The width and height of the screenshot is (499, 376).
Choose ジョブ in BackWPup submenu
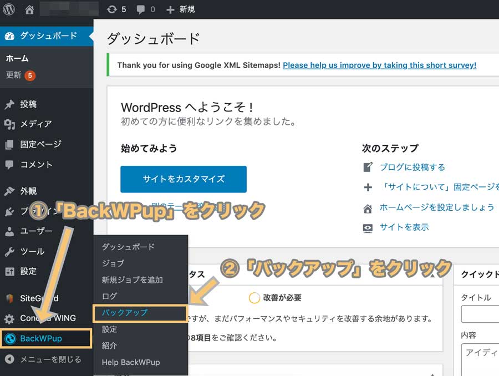click(x=113, y=263)
